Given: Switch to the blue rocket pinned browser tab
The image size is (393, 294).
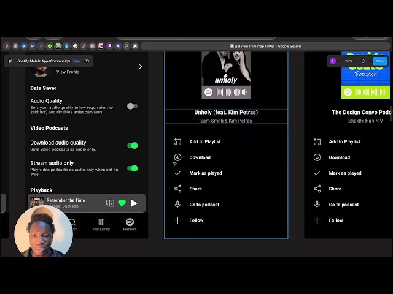Looking at the screenshot, I should 24,46.
